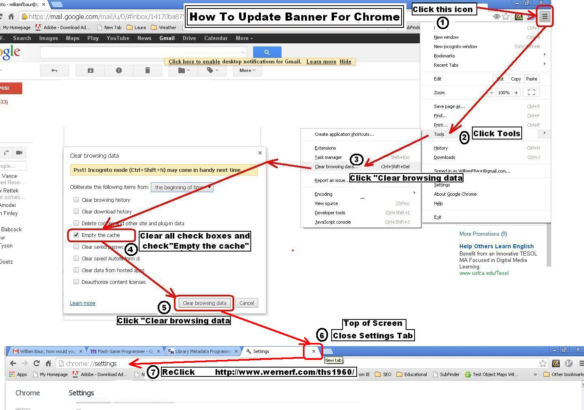This screenshot has width=584, height=410.
Task: Click the blue Gmail search magnifier button
Action: click(267, 52)
